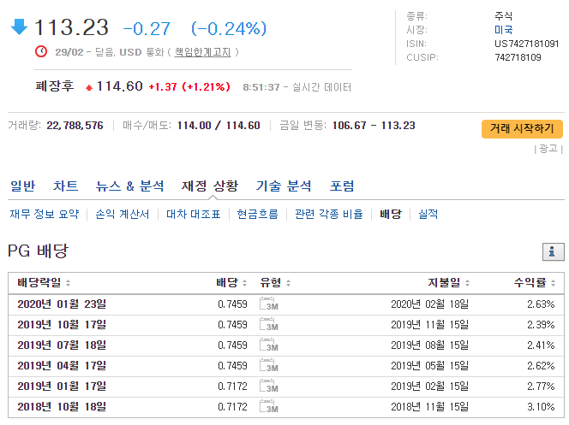Viewport: 569px width, 425px height.
Task: Click payment date 2019년 02월 15일
Action: (x=429, y=387)
